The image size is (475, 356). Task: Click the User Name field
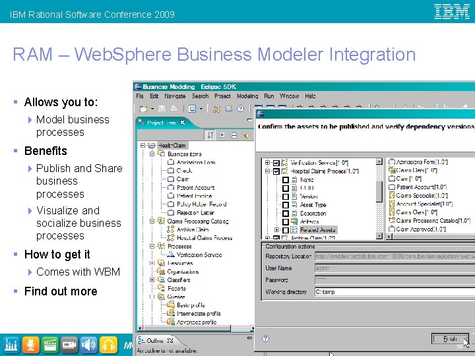pos(395,268)
